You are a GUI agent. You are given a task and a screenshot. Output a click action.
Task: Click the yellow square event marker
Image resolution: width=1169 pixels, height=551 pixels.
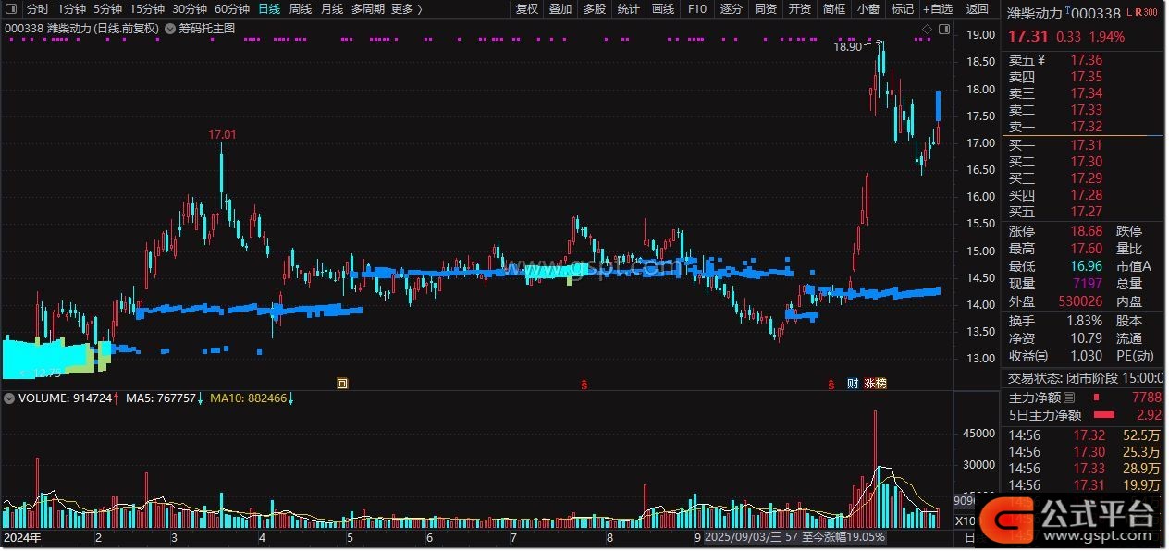pos(342,383)
